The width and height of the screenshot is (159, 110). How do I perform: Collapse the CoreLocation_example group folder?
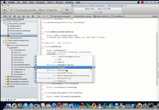click(4, 24)
